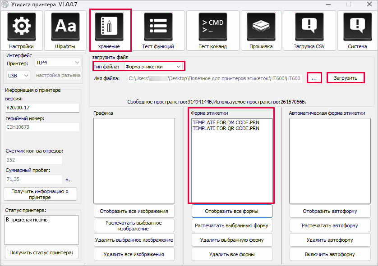Click Распечатать выбранное изображение
This screenshot has width=378, height=266.
[134, 225]
